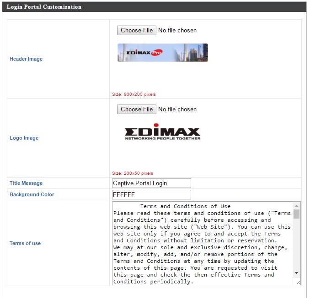
Task: Click the Edimax logo image preview
Action: (163, 132)
